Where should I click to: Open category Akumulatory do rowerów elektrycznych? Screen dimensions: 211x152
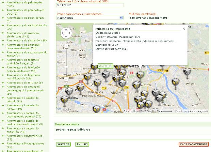[23, 35]
